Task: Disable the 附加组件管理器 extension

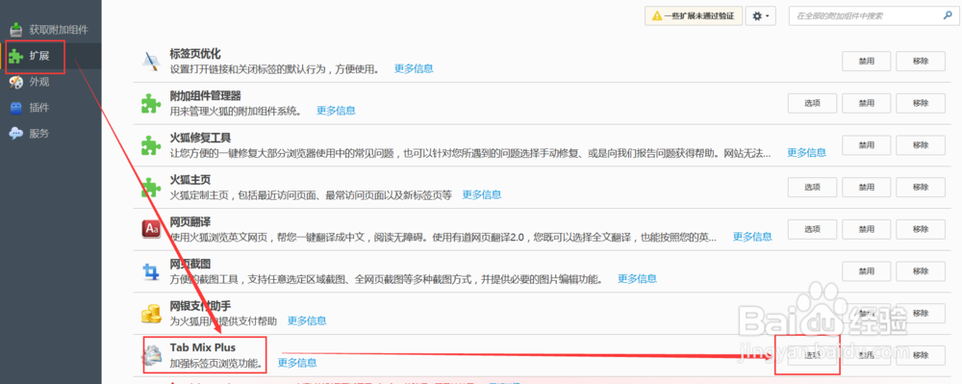Action: pyautogui.click(x=867, y=103)
